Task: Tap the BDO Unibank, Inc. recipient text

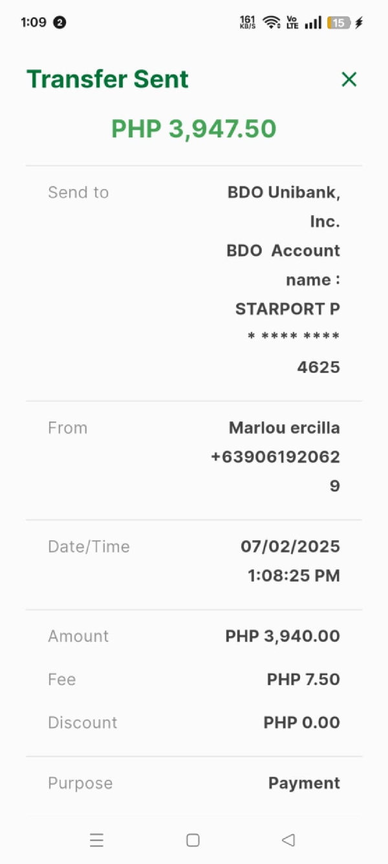Action: 284,207
